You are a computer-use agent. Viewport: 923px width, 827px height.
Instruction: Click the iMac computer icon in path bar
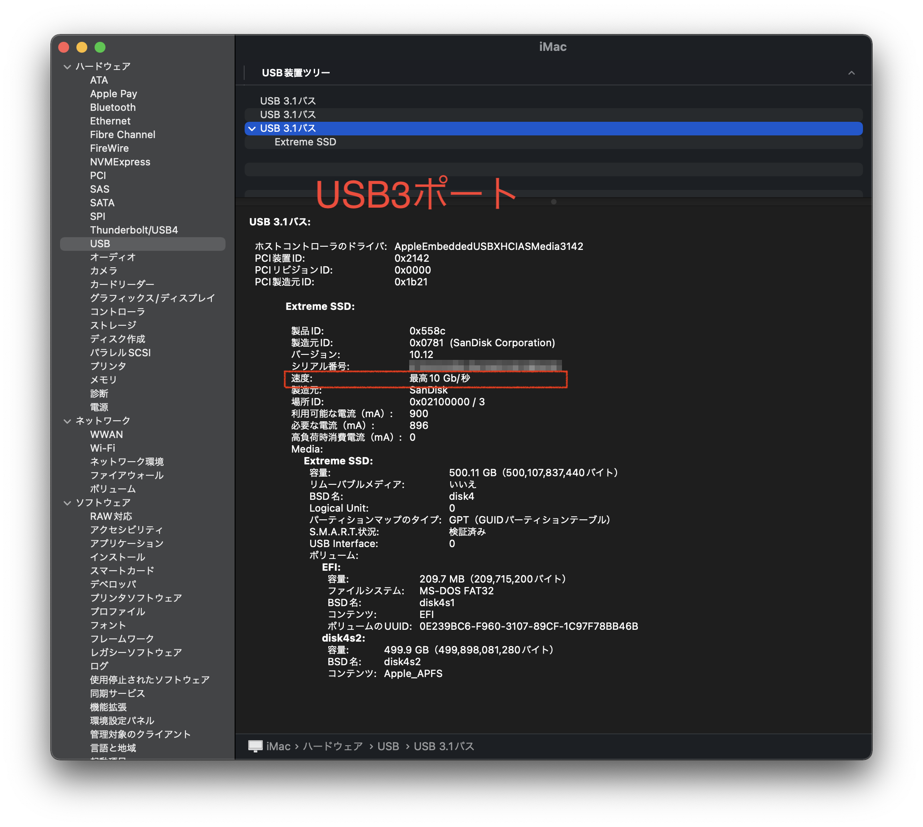[x=255, y=746]
